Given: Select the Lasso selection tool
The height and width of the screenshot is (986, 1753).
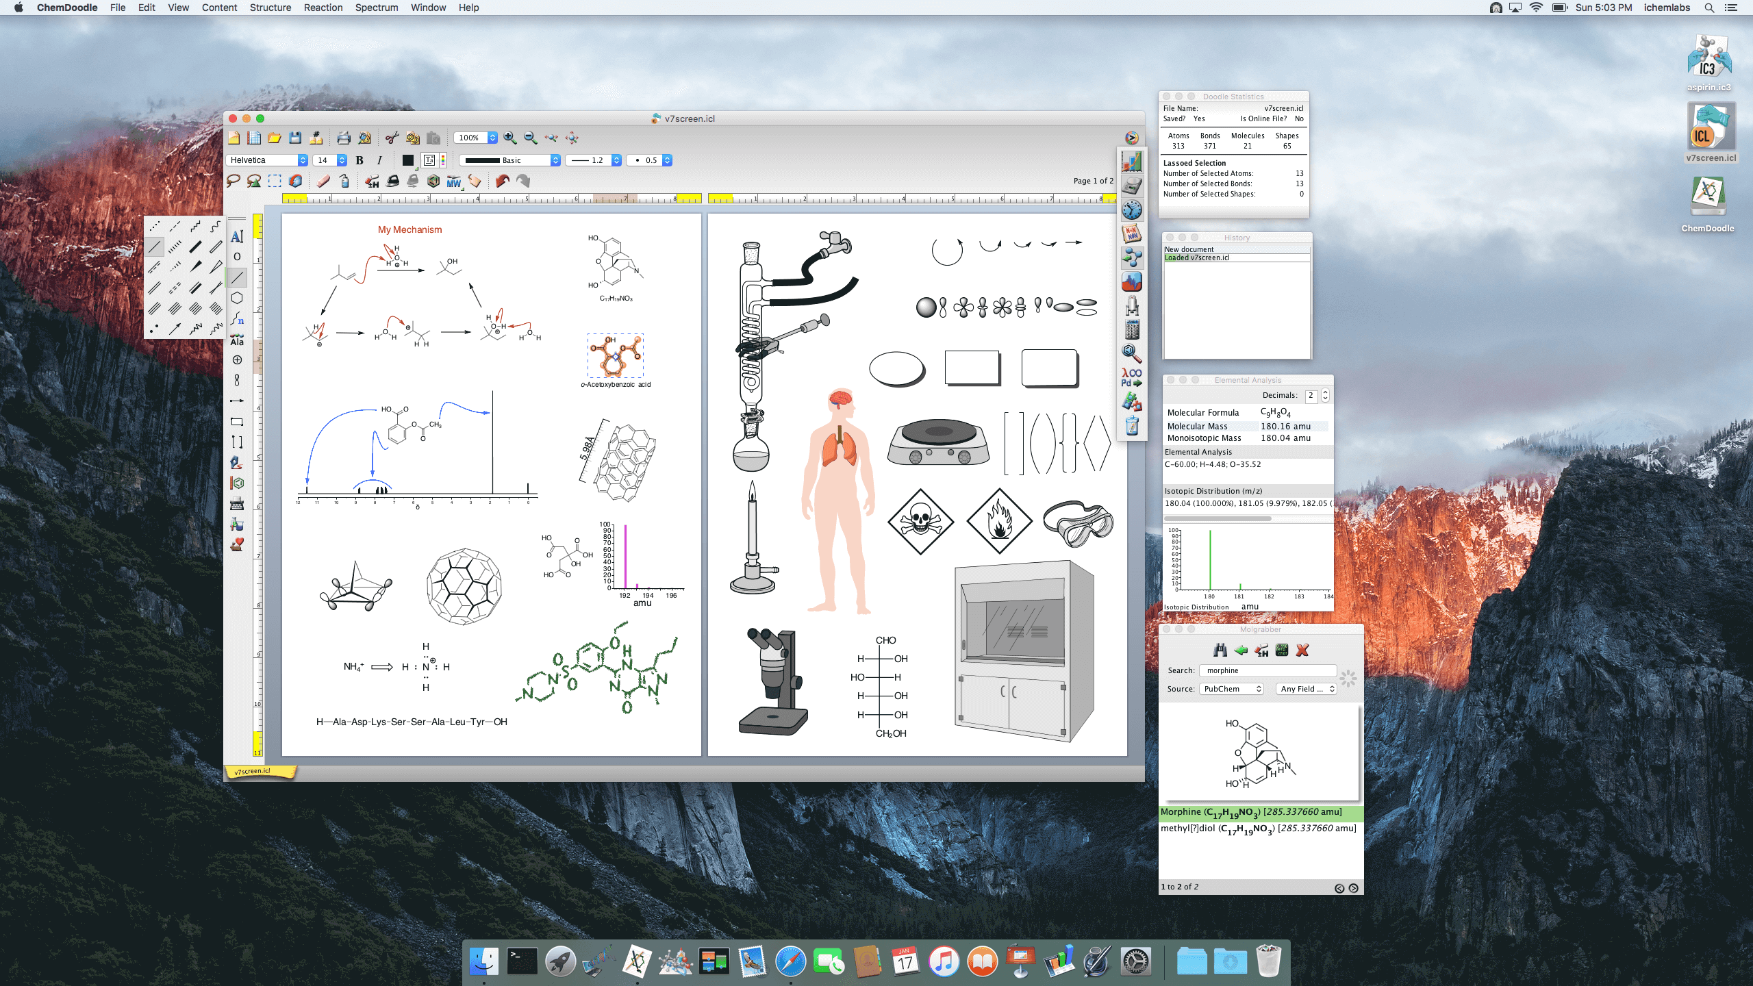Looking at the screenshot, I should 234,181.
